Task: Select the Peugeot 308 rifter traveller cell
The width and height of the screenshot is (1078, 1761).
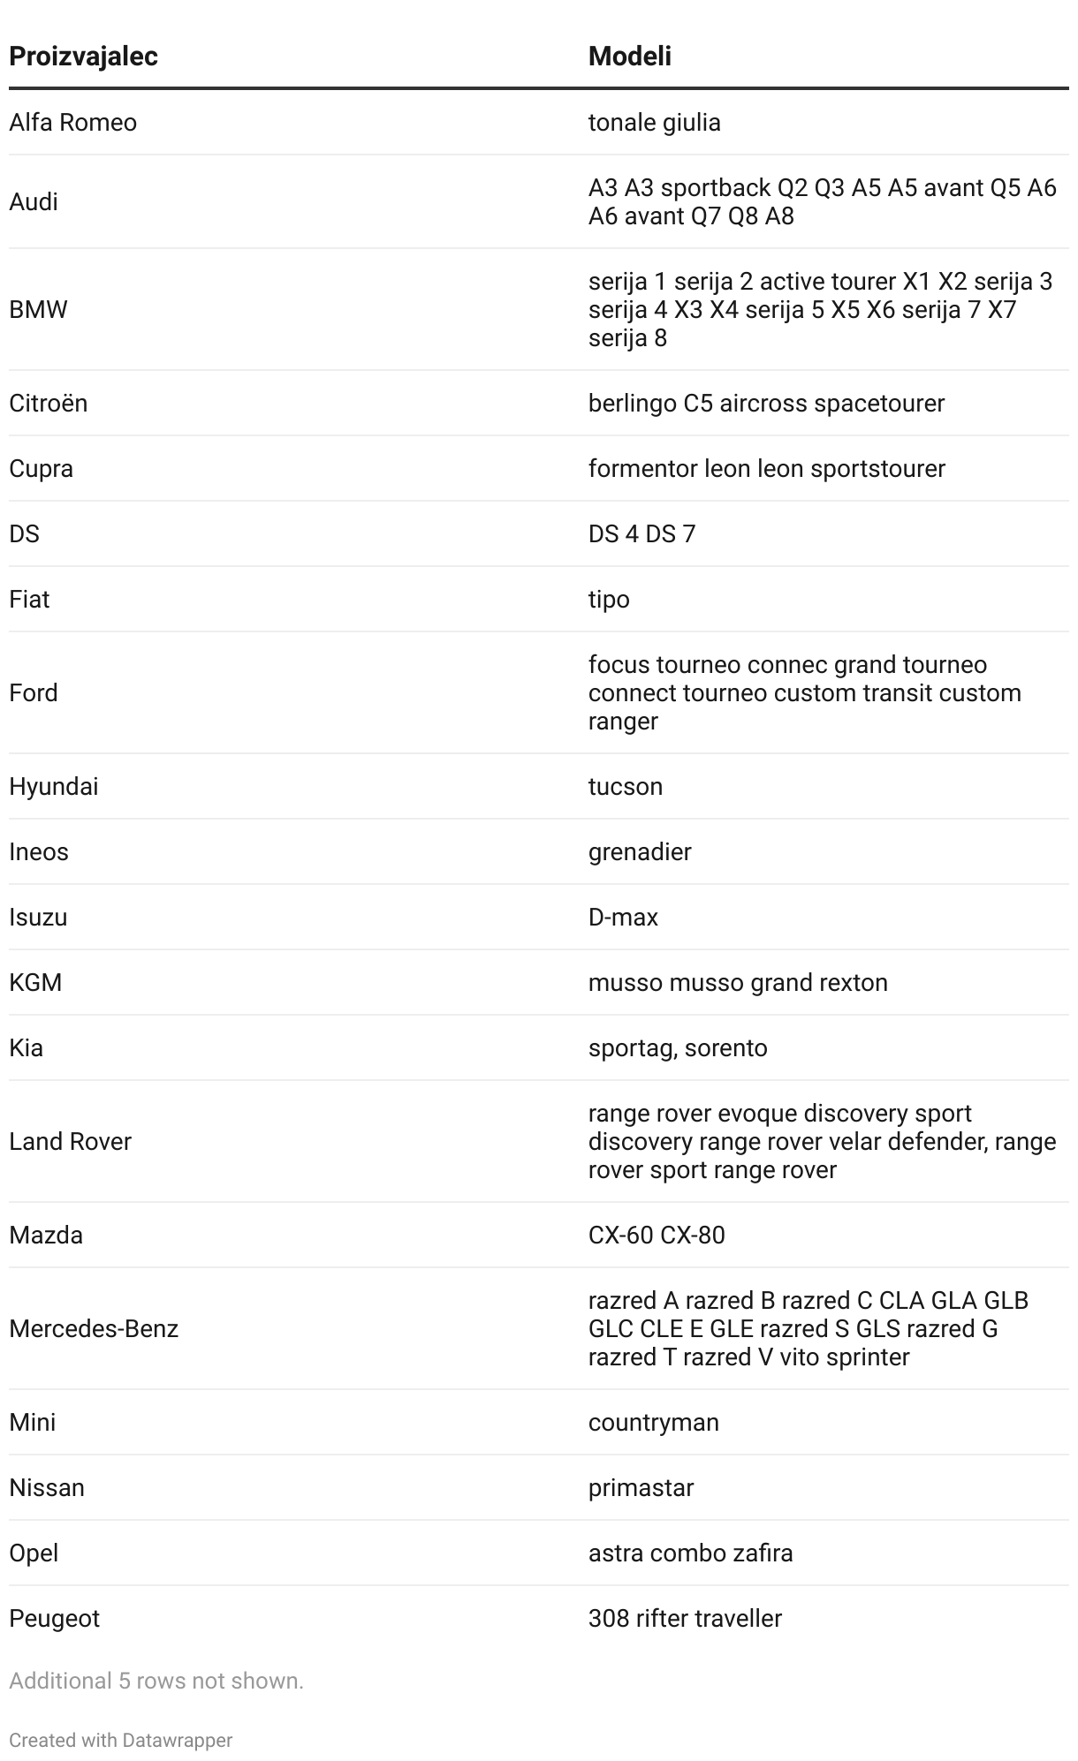Action: pos(685,1619)
